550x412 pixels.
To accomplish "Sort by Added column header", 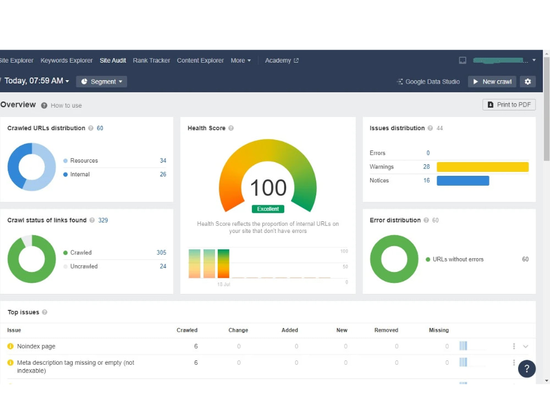I will (x=290, y=330).
